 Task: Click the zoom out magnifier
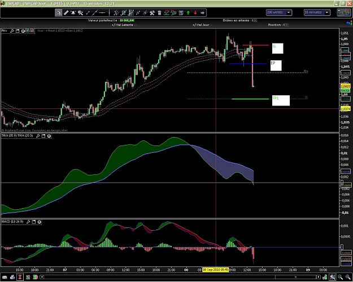[x=341, y=277]
